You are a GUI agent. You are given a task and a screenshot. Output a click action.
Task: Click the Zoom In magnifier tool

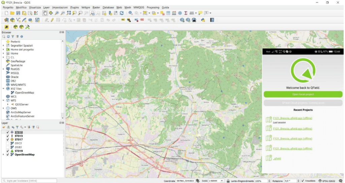pos(57,13)
